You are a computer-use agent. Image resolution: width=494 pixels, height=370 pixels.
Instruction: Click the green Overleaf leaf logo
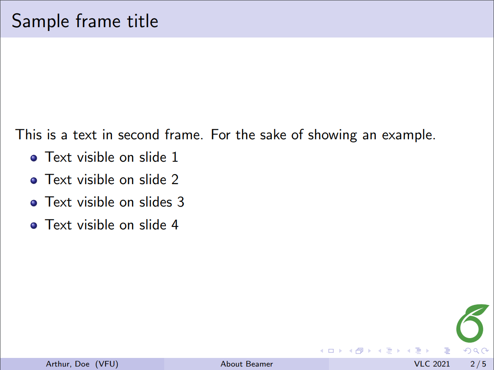(x=473, y=323)
